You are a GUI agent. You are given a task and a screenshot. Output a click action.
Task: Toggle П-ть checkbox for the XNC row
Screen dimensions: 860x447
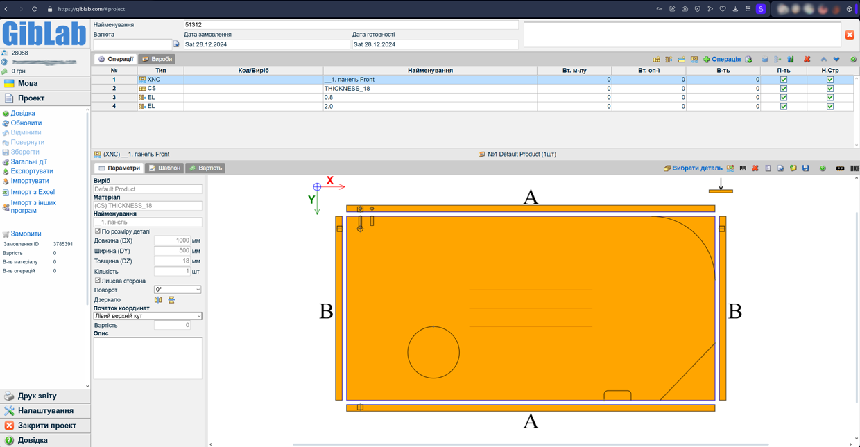pyautogui.click(x=784, y=80)
